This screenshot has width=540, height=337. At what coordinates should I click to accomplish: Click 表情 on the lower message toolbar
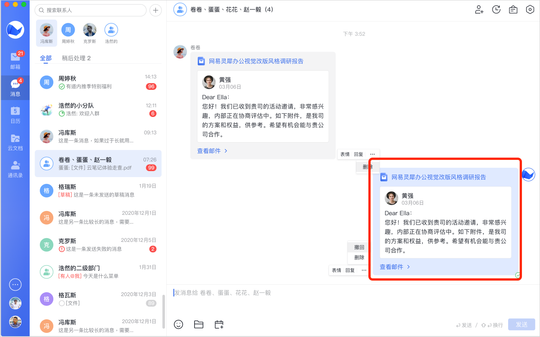(x=336, y=270)
